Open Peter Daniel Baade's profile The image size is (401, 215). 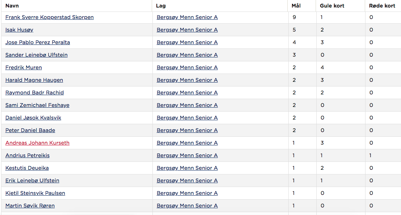click(x=30, y=130)
